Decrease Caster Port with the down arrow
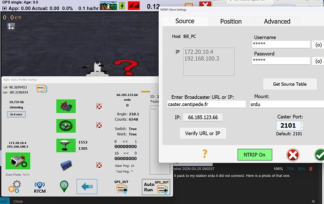 [301, 127]
